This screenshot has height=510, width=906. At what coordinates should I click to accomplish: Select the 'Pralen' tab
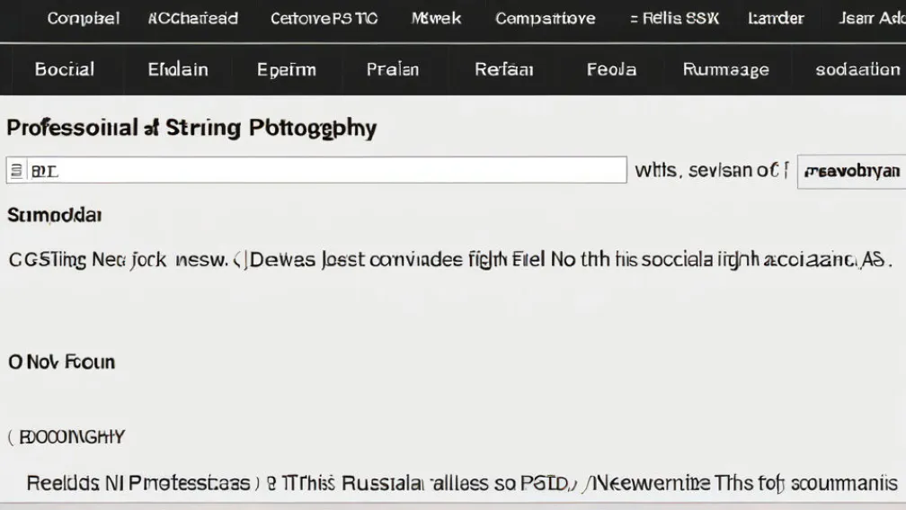393,69
